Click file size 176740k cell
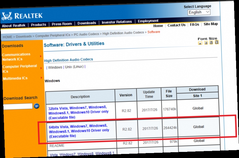This screenshot has height=158, width=239. click(x=169, y=109)
